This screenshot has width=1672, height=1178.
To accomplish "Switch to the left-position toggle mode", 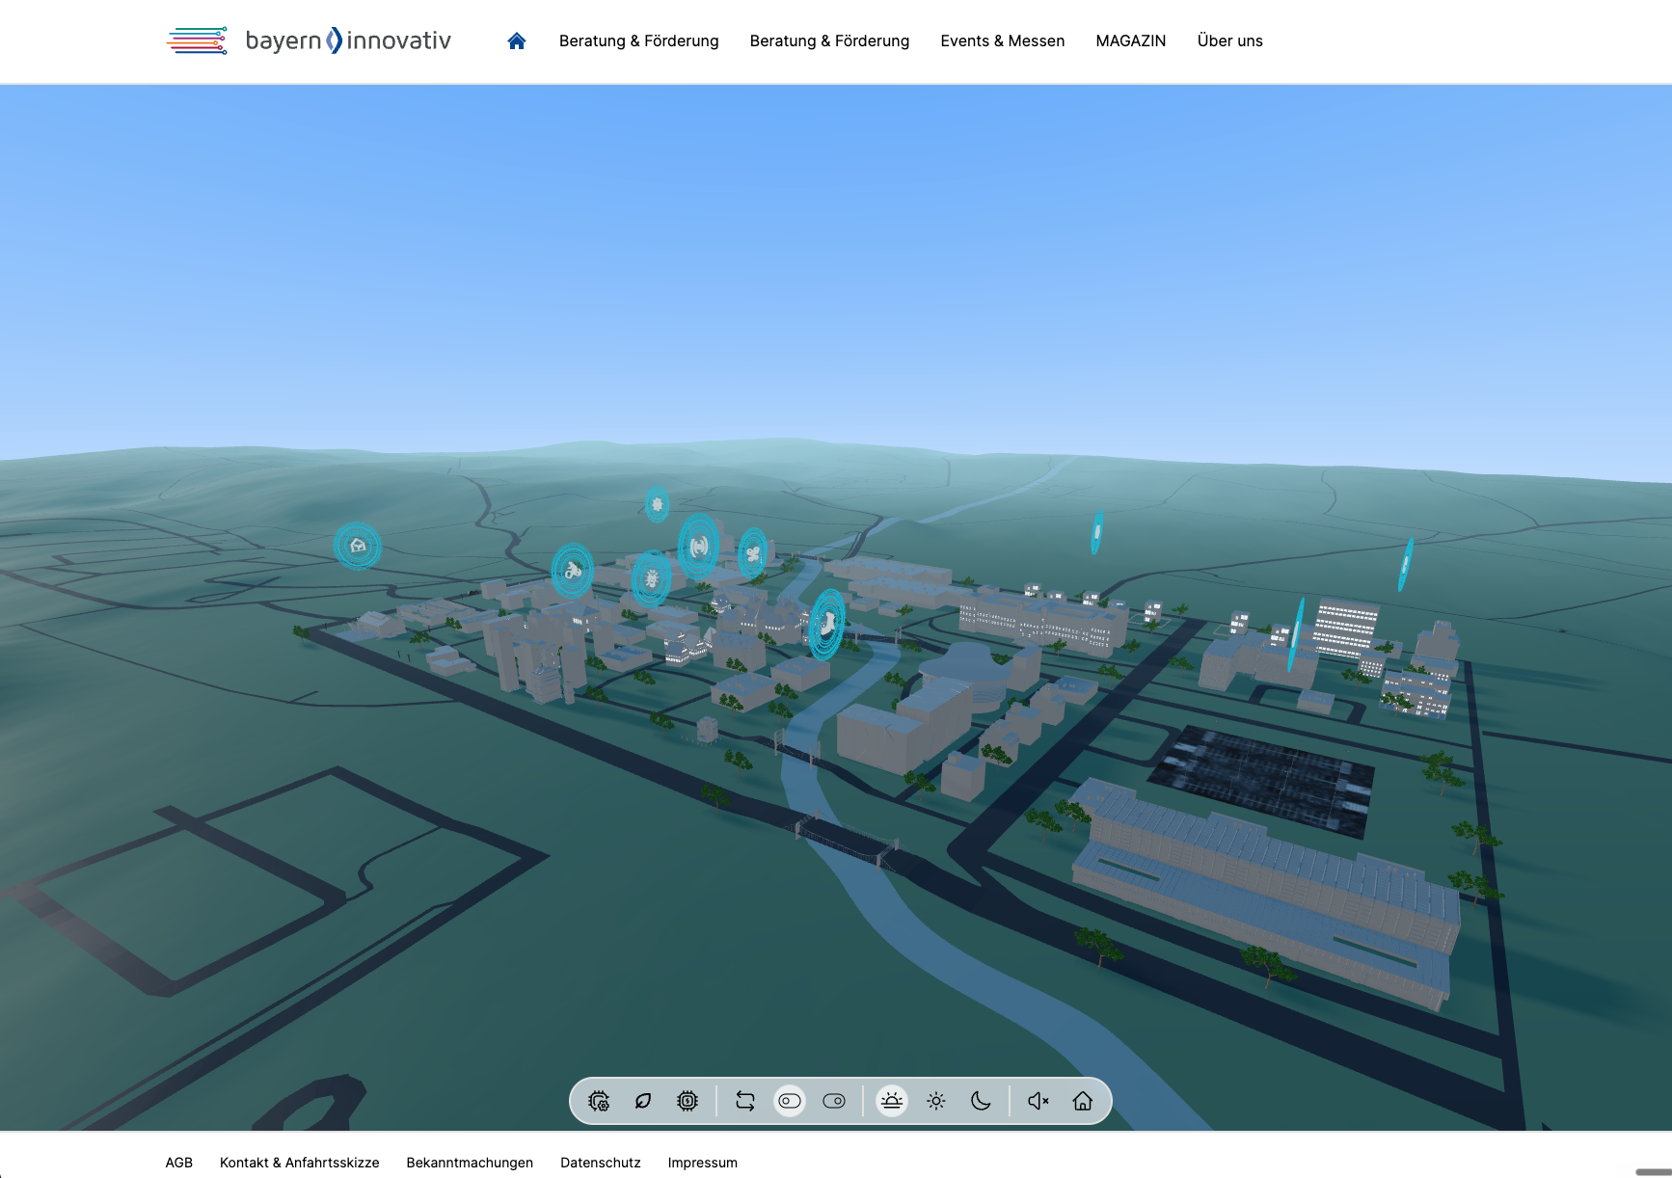I will click(x=790, y=1101).
